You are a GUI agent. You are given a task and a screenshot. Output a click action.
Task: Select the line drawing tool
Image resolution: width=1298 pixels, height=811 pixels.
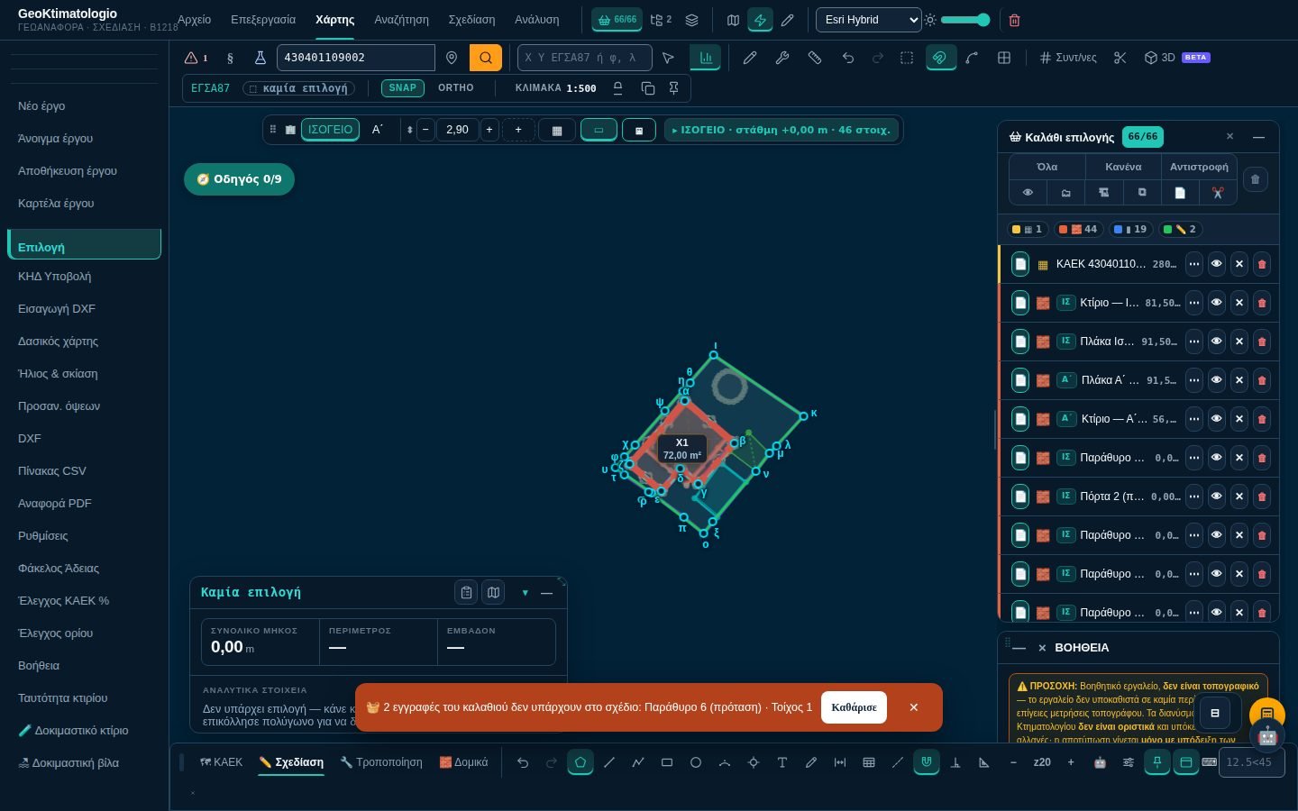point(609,762)
